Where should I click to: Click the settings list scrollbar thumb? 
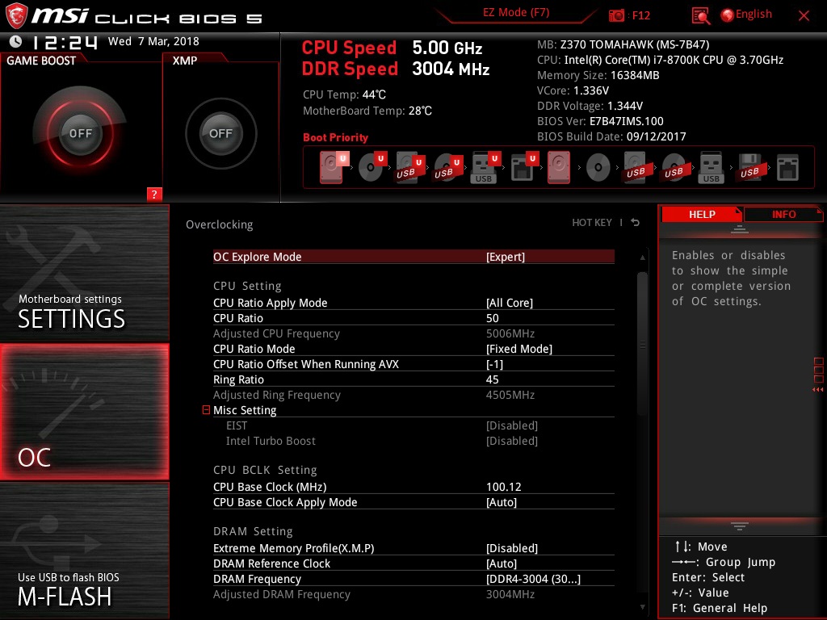(642, 344)
